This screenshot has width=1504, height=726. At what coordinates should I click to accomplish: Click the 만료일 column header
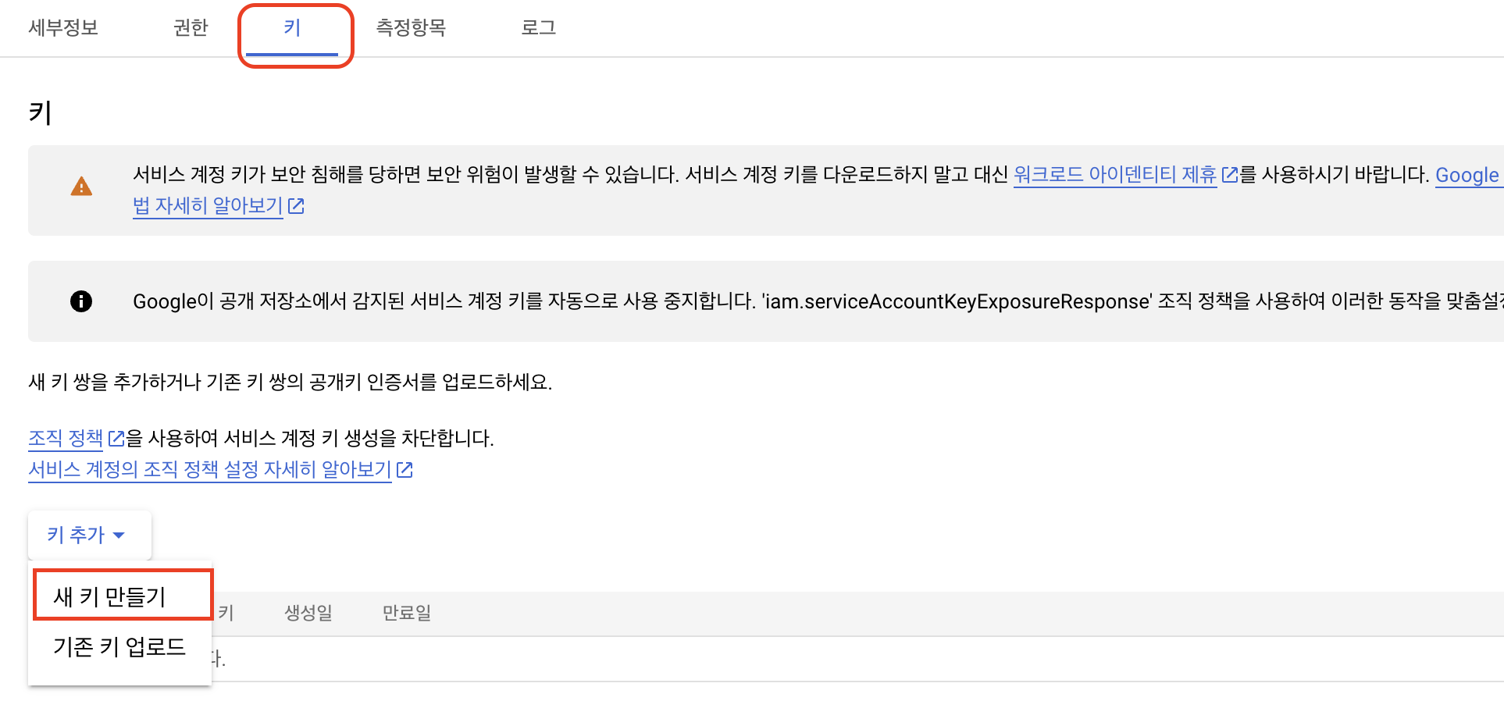[x=406, y=613]
